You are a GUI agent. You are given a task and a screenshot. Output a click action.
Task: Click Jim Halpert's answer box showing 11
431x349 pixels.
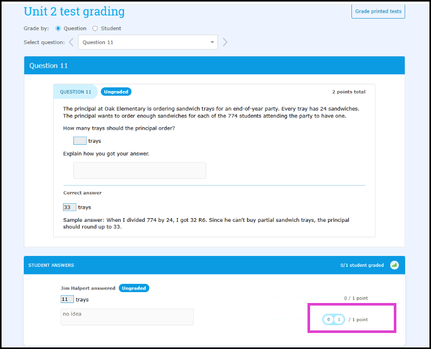click(67, 299)
